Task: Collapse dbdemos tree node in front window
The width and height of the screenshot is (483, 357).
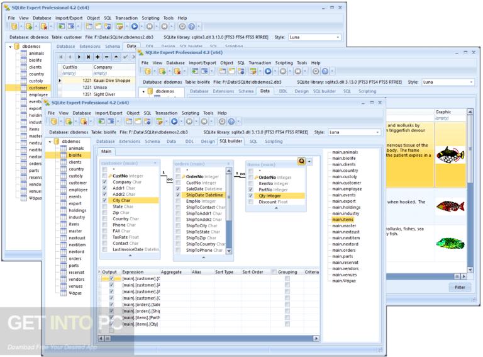Action: 50,142
